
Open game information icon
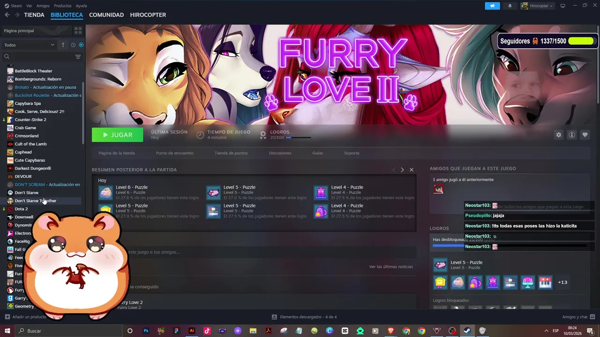[x=571, y=135]
